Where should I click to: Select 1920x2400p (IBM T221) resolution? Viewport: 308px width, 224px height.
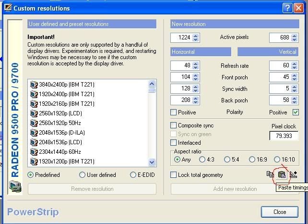pyautogui.click(x=67, y=94)
